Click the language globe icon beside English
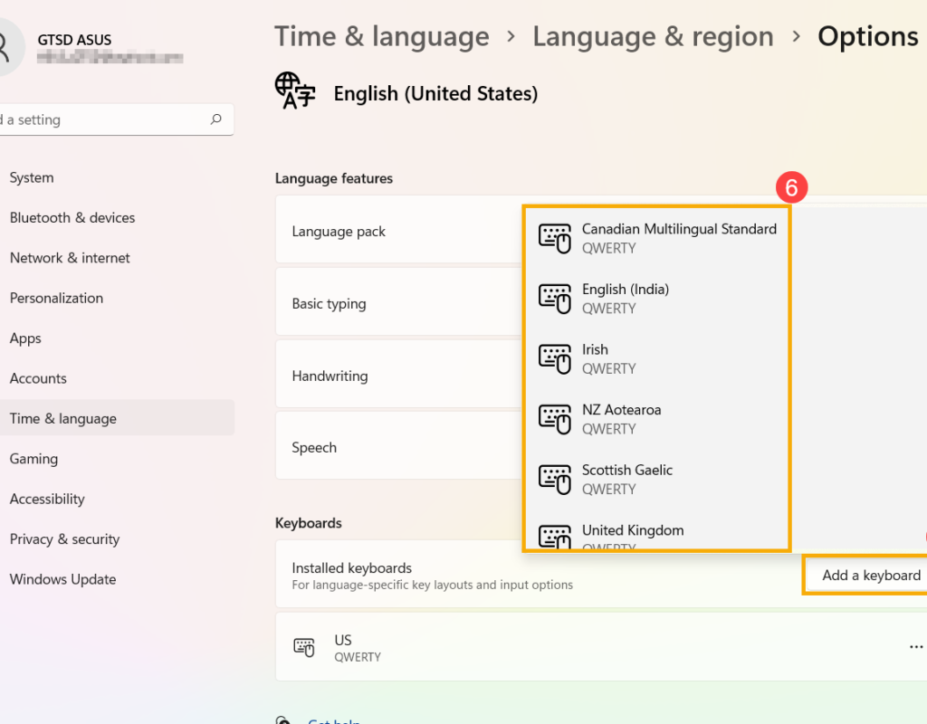The height and width of the screenshot is (724, 927). point(295,91)
